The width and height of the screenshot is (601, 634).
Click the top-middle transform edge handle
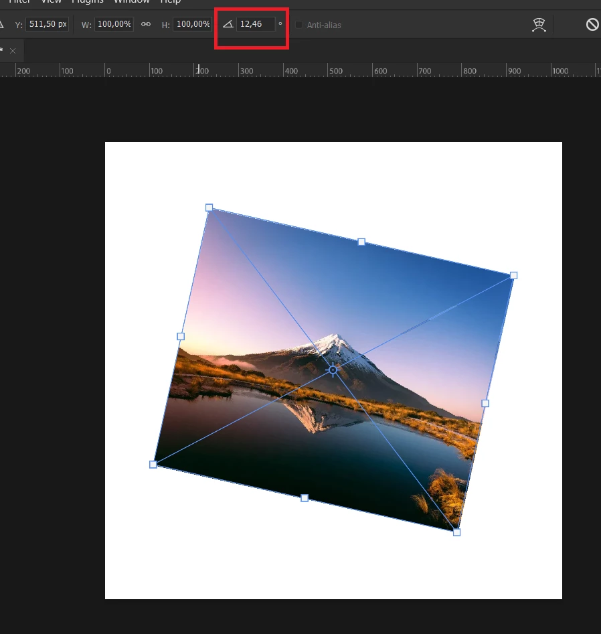(x=361, y=242)
